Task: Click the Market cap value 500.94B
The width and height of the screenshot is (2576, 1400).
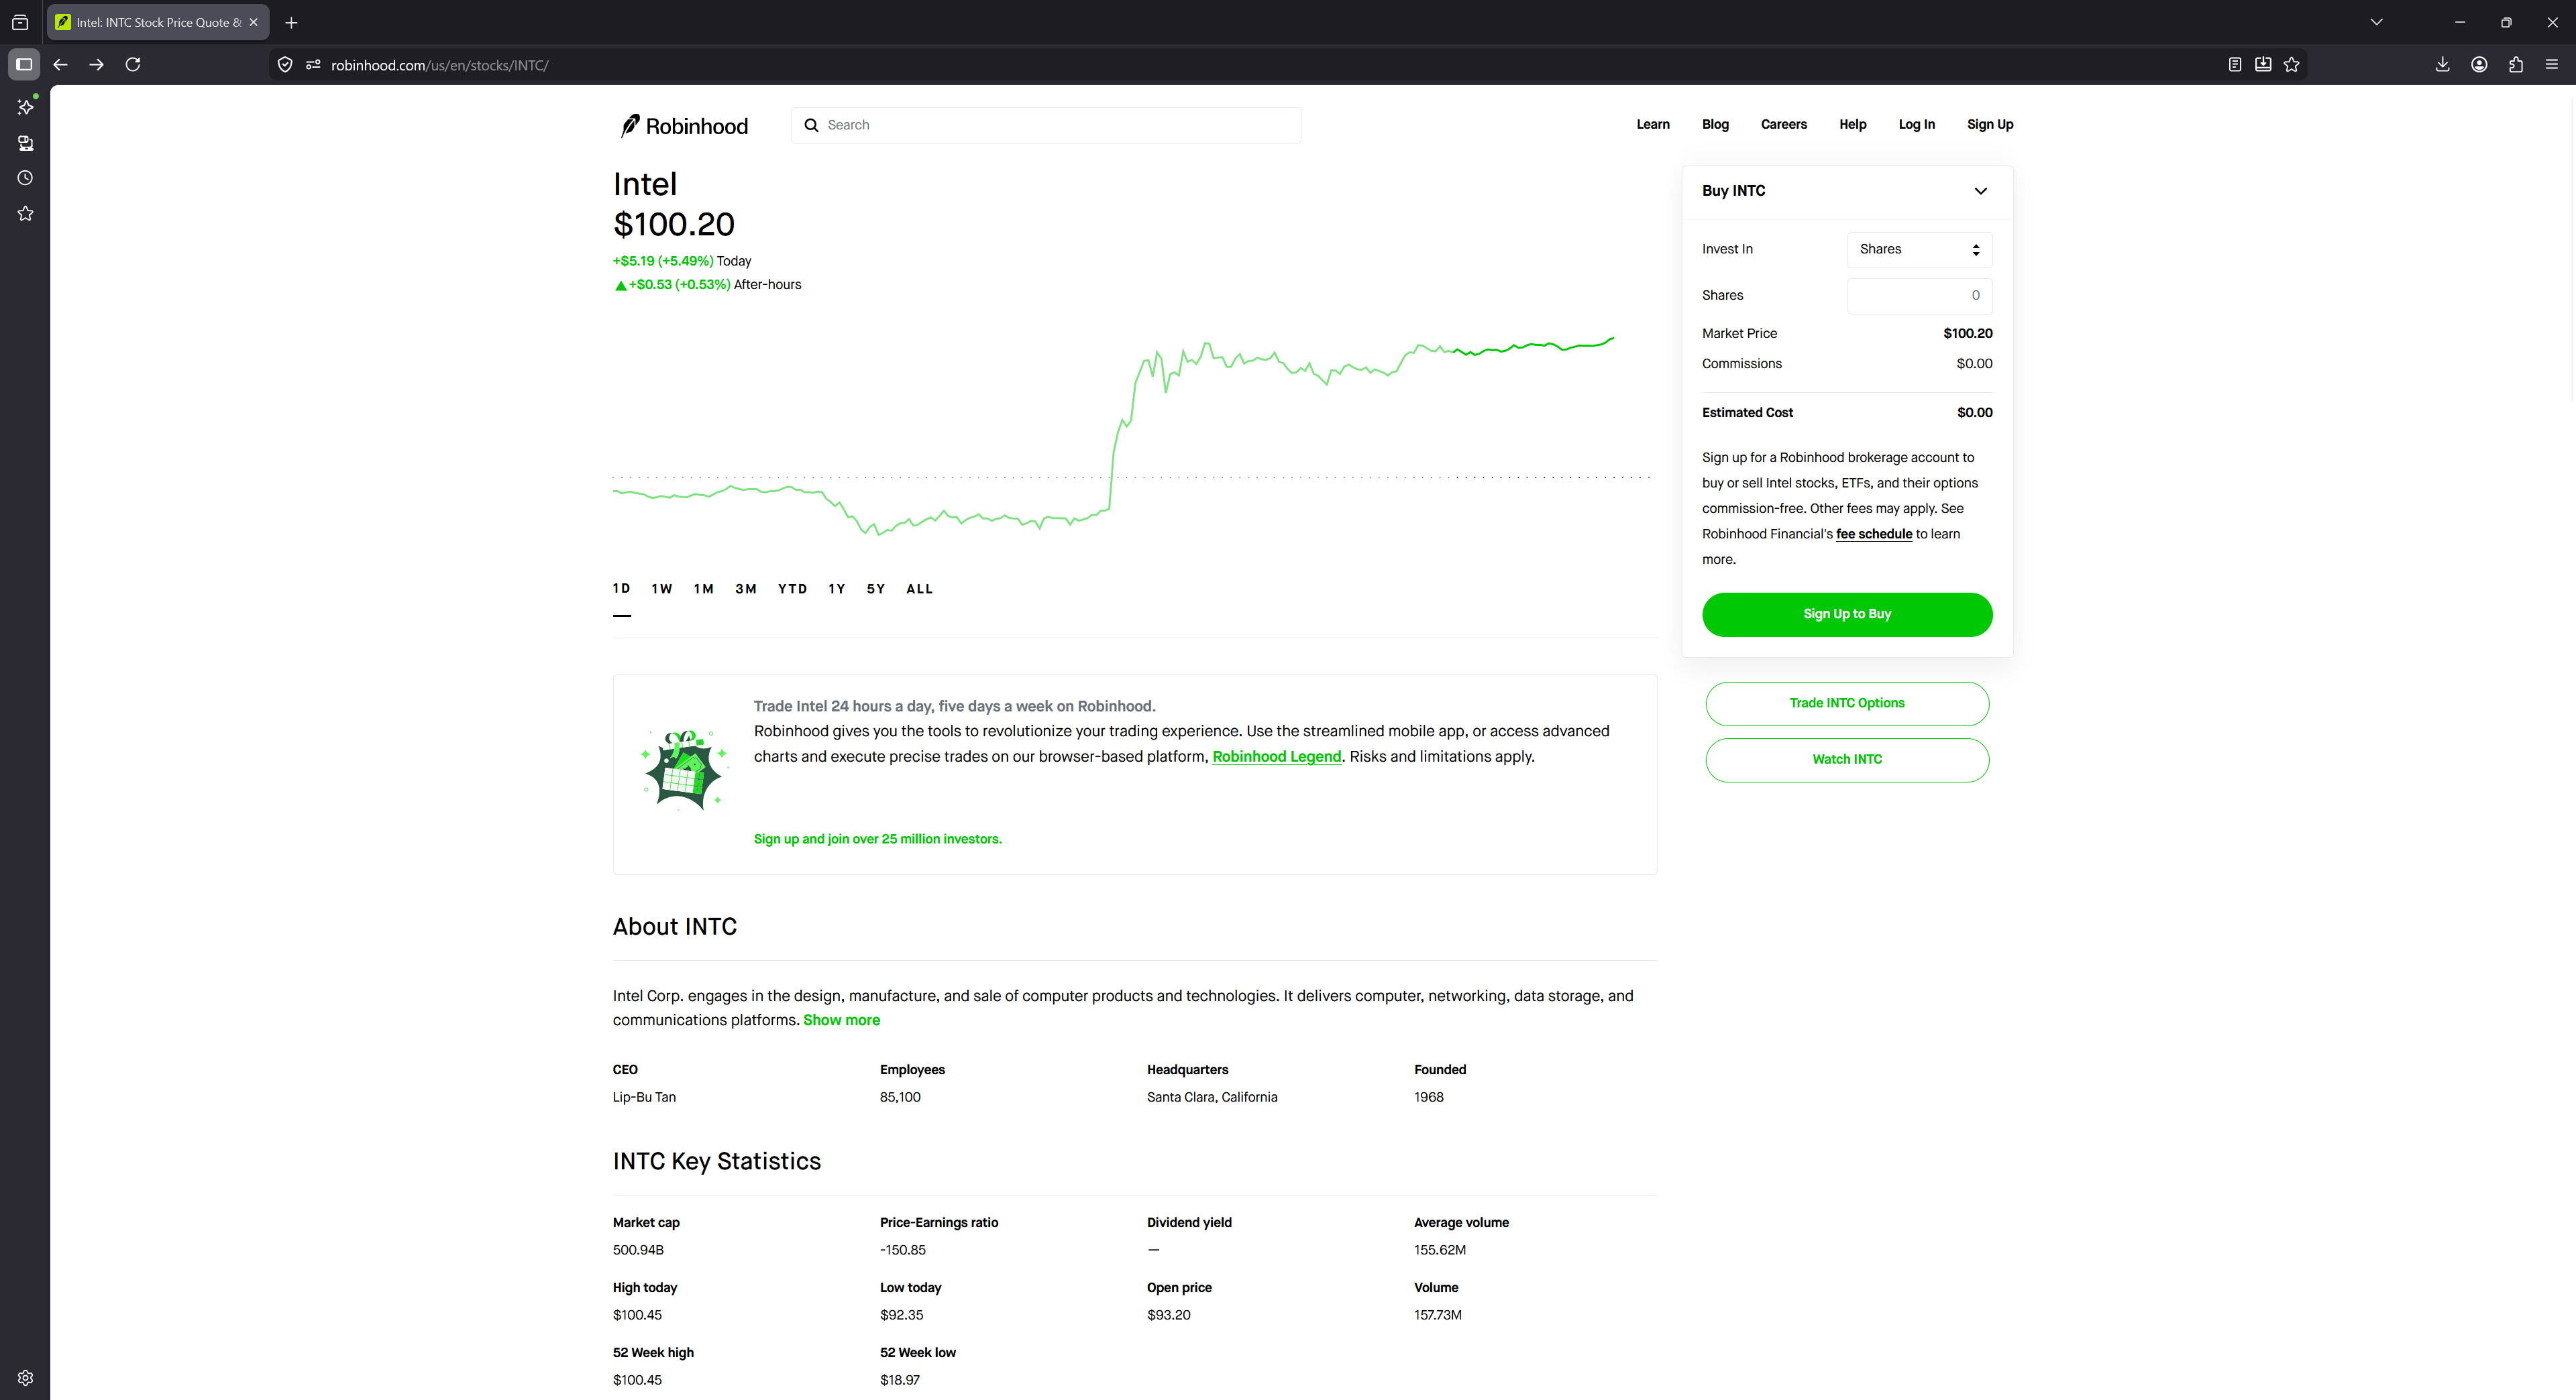Action: pos(638,1250)
